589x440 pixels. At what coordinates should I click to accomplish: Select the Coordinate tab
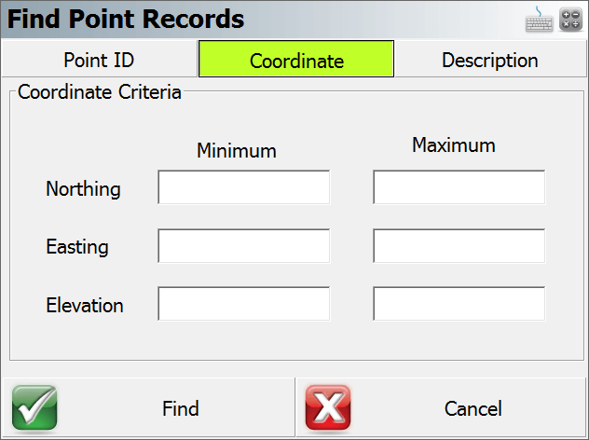(x=296, y=59)
